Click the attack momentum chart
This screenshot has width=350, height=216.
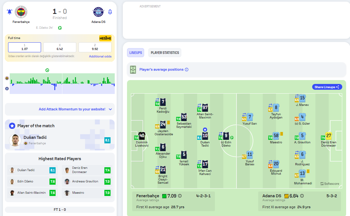coord(62,84)
